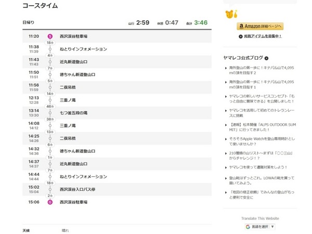The image size is (312, 234).
Task: Click the Google G logo in translator
Action: (x=248, y=227)
